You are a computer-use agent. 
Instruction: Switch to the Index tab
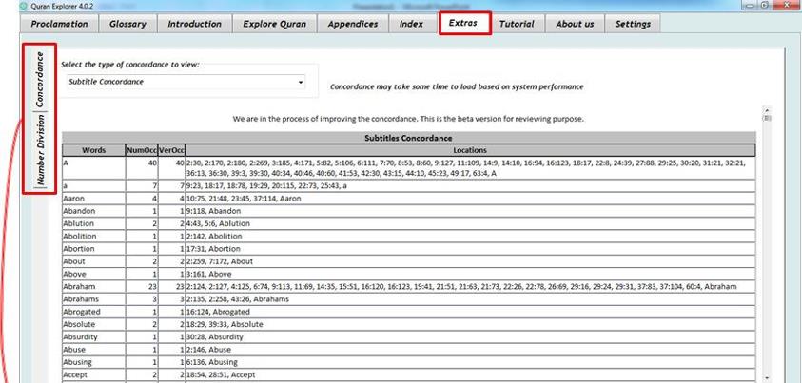411,24
